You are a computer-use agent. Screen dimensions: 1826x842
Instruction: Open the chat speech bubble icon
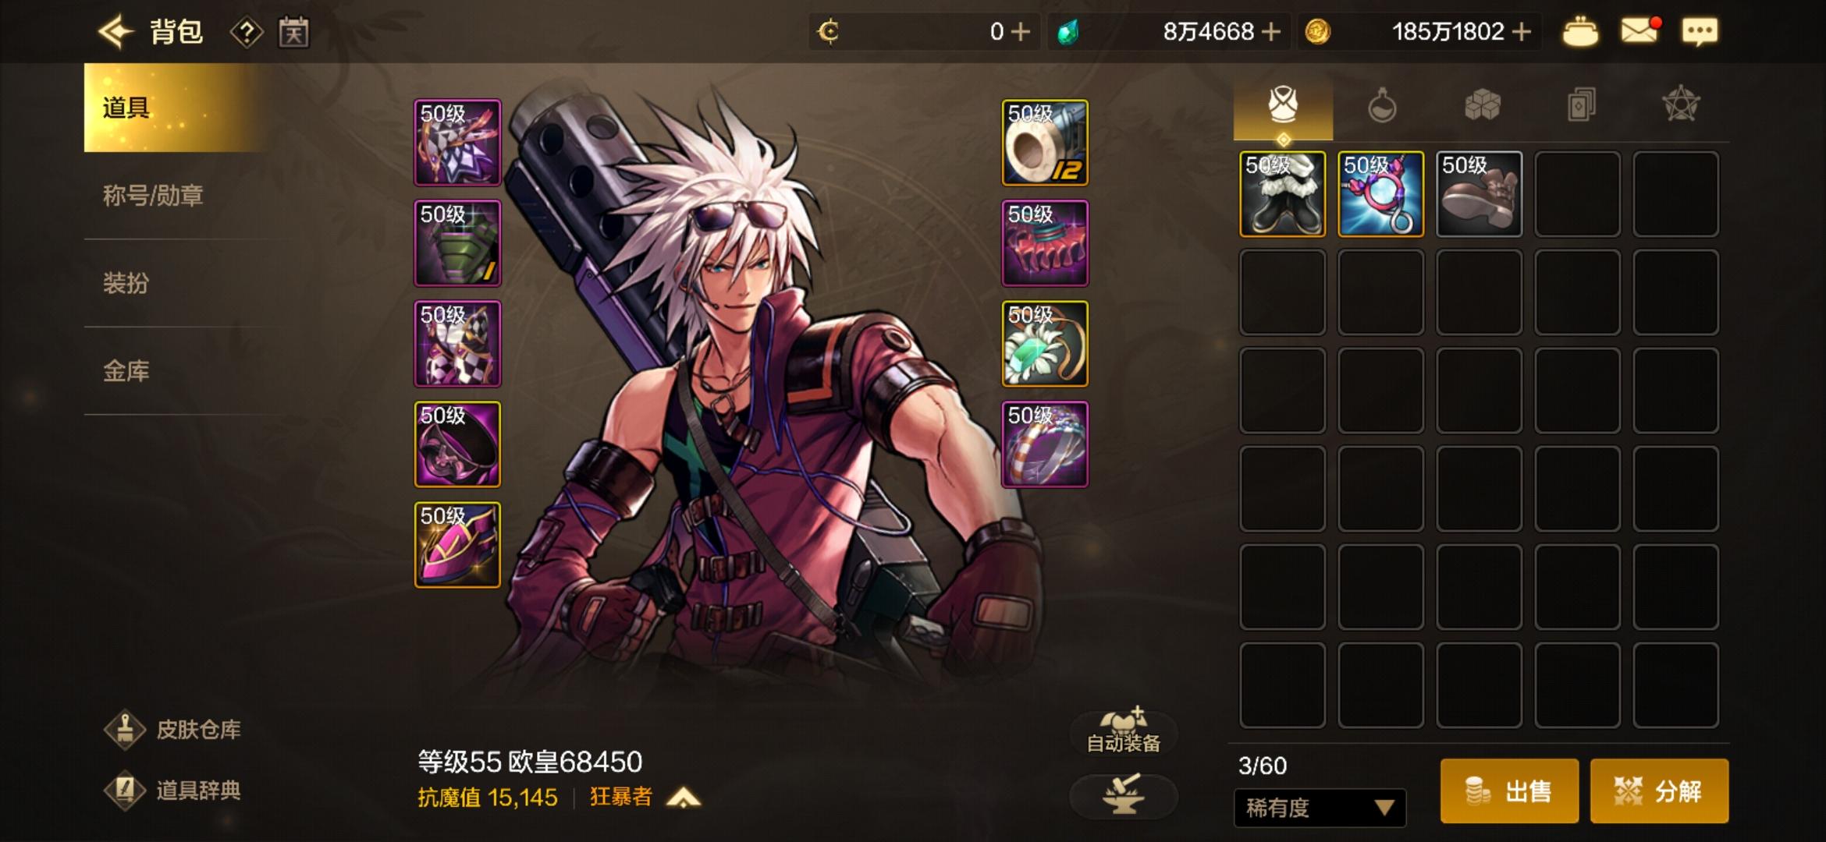click(1700, 31)
